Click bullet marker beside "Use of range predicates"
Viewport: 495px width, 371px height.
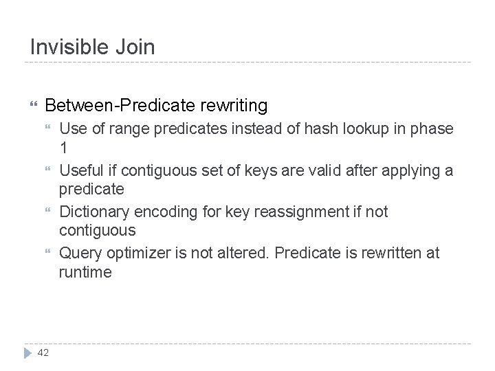pos(47,128)
